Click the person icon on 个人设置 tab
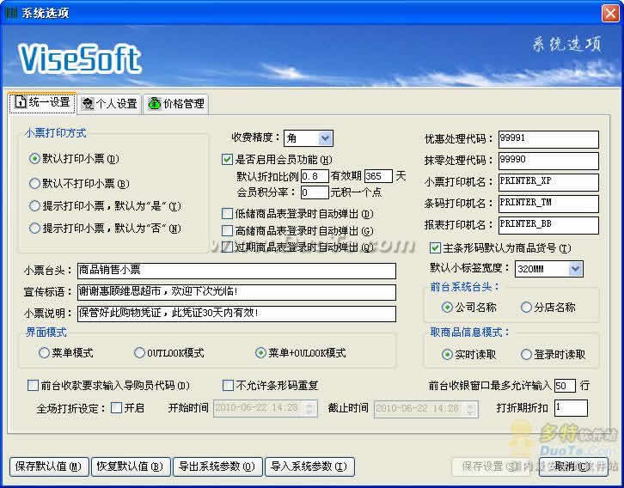 pyautogui.click(x=88, y=104)
